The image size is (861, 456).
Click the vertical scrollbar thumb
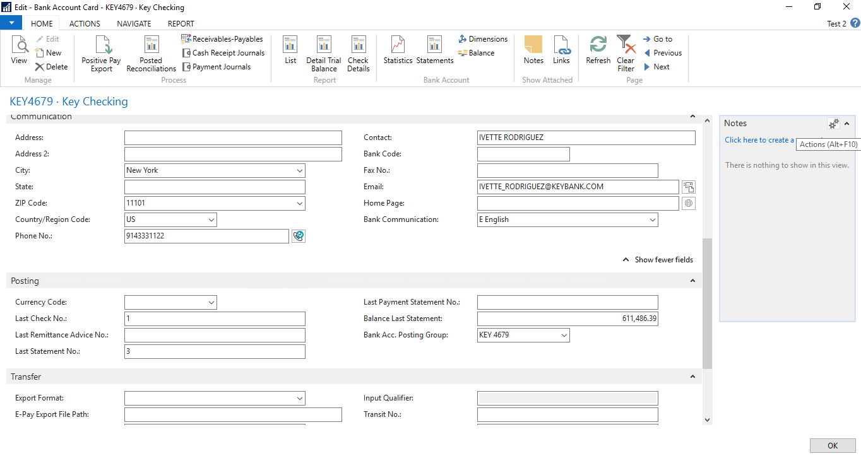707,304
